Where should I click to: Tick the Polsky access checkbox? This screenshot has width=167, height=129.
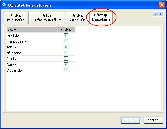(x=66, y=58)
